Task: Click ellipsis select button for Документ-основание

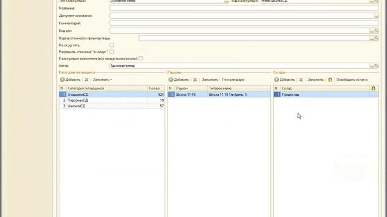Action: tap(376, 16)
